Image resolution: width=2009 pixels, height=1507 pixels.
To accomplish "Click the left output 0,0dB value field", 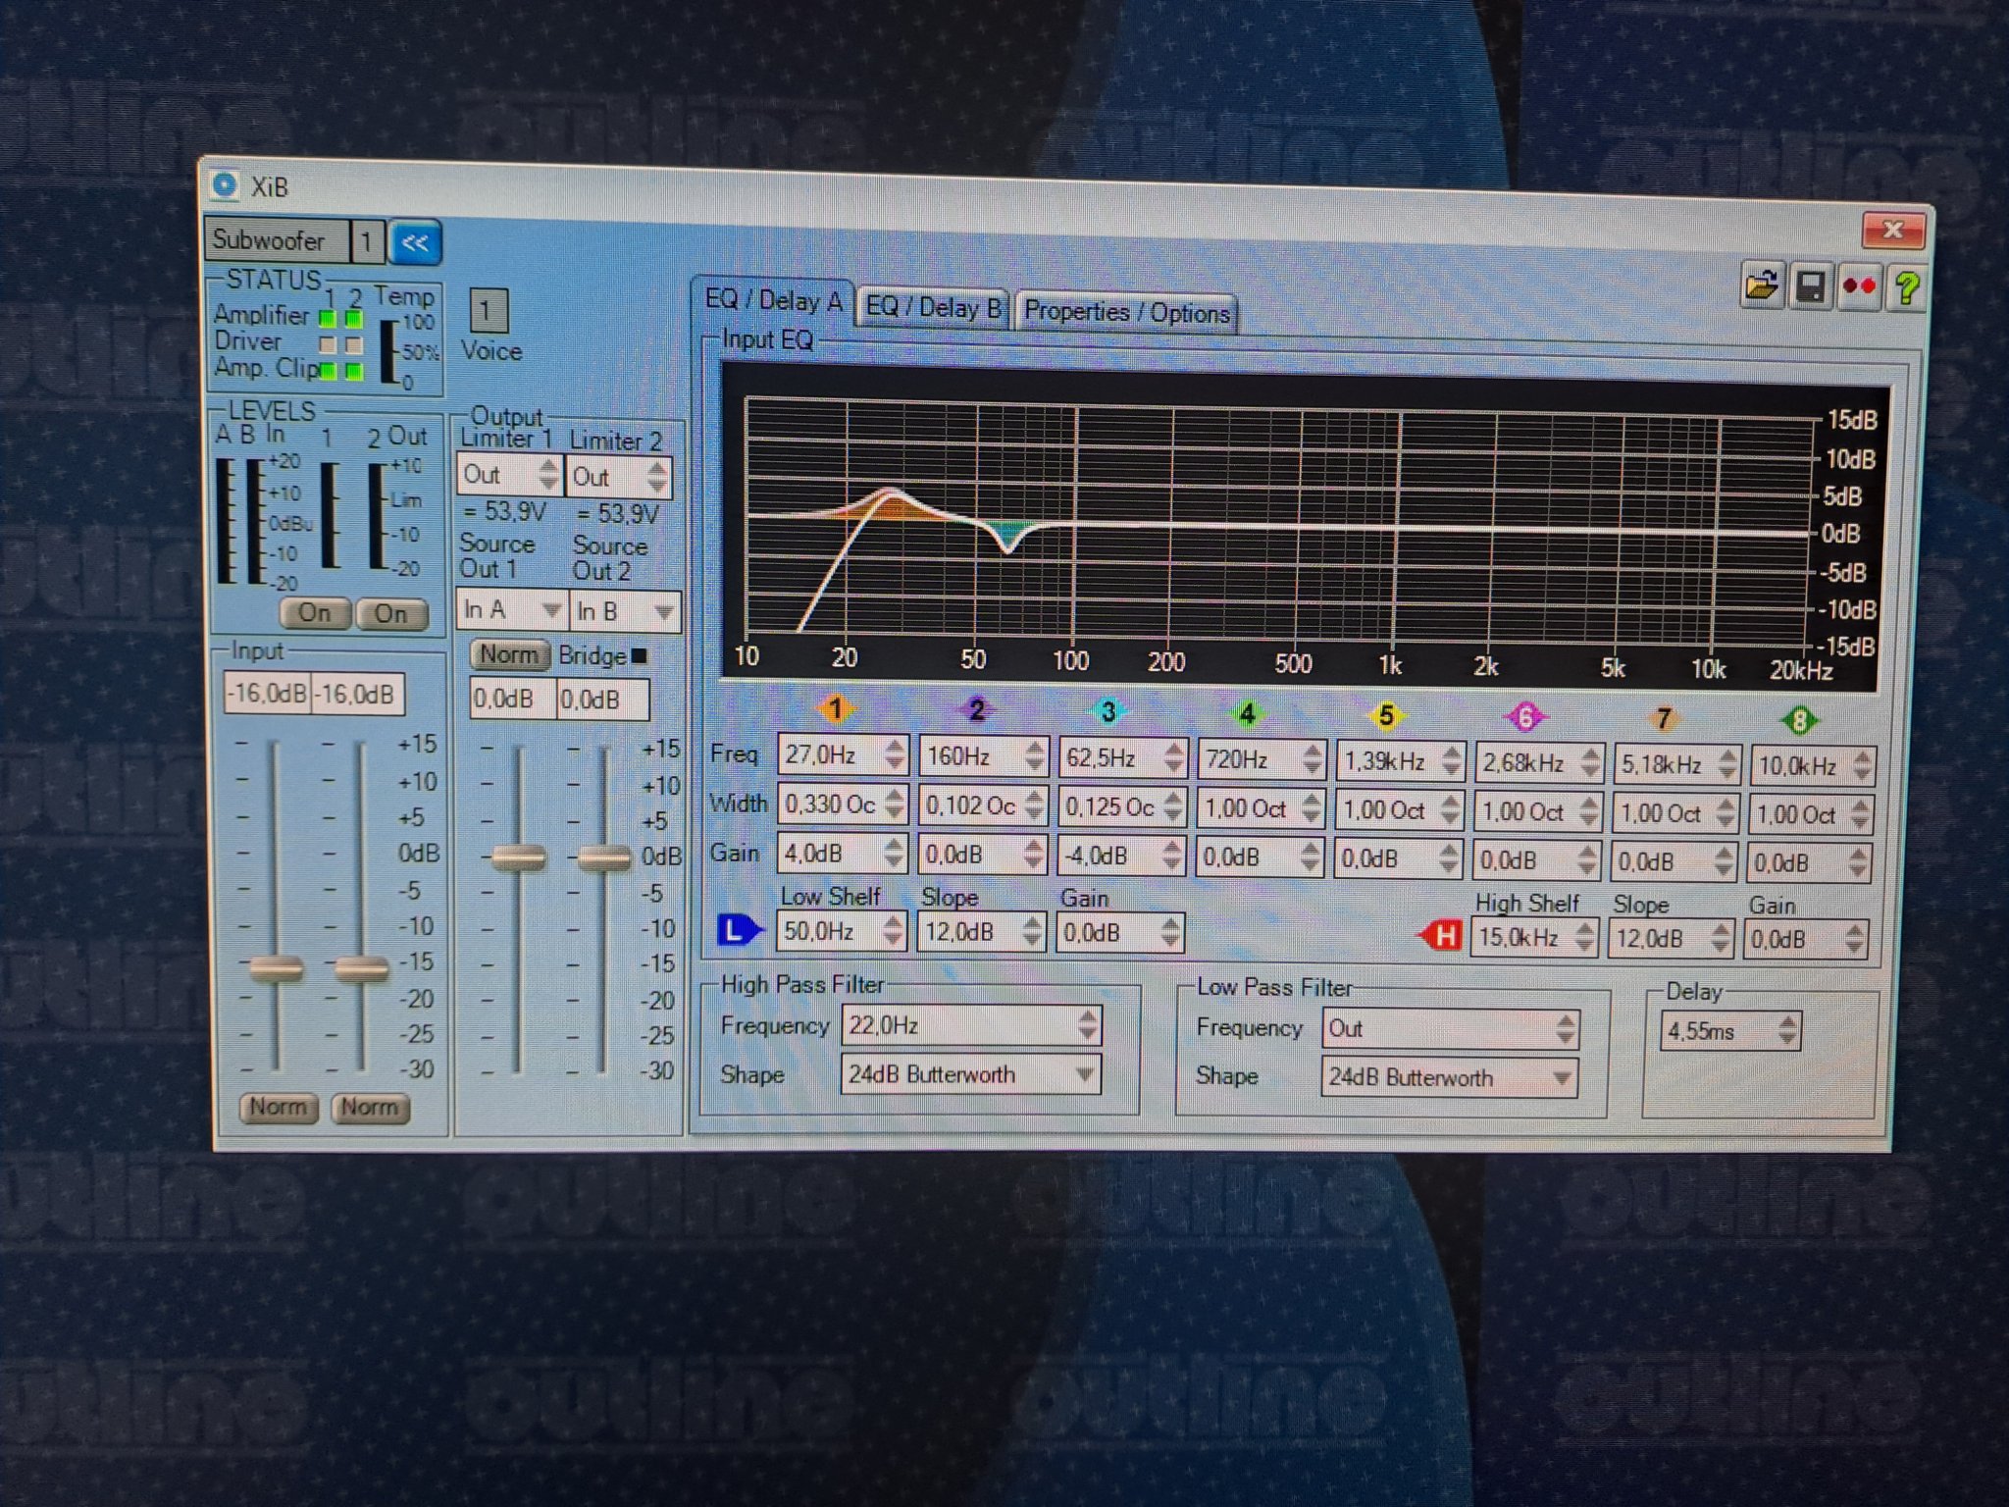I will (513, 699).
